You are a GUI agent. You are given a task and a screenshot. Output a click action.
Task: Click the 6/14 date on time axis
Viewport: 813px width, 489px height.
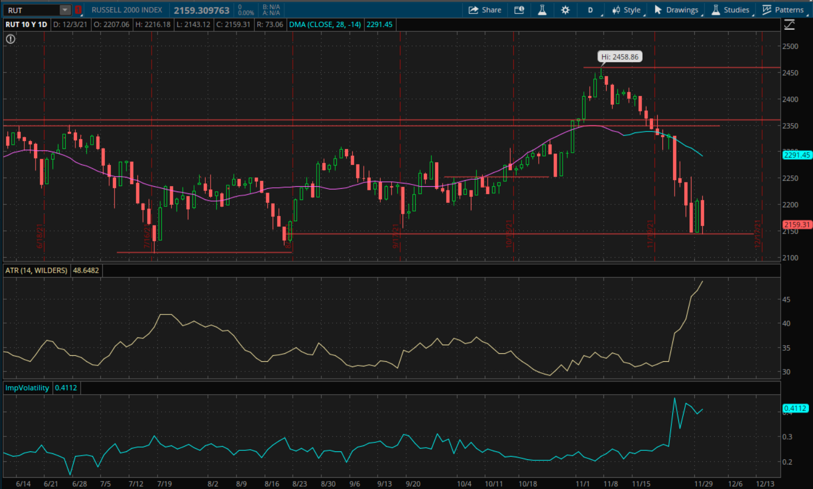[x=23, y=484]
